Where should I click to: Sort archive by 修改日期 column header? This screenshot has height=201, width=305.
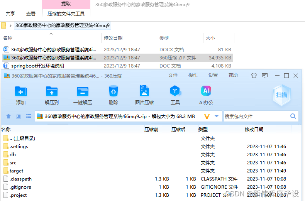[254, 130]
